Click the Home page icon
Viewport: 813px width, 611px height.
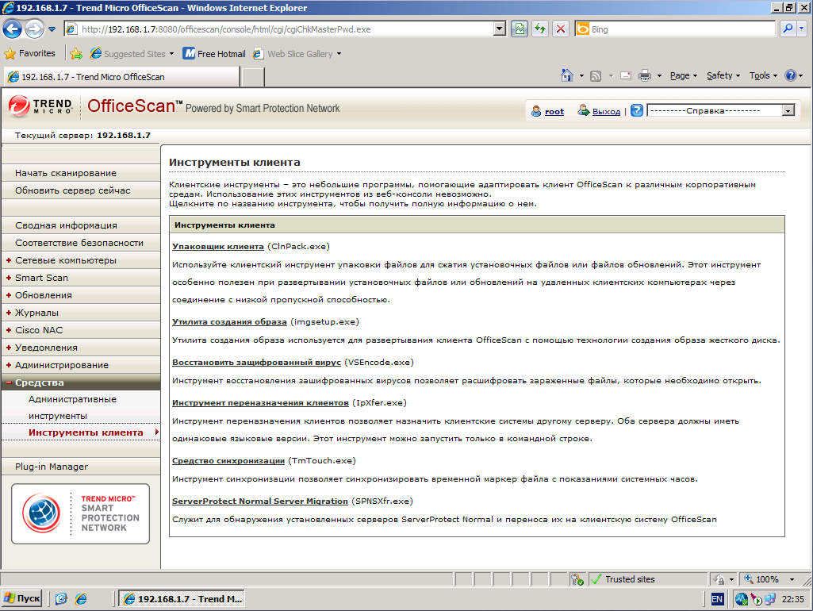point(566,75)
